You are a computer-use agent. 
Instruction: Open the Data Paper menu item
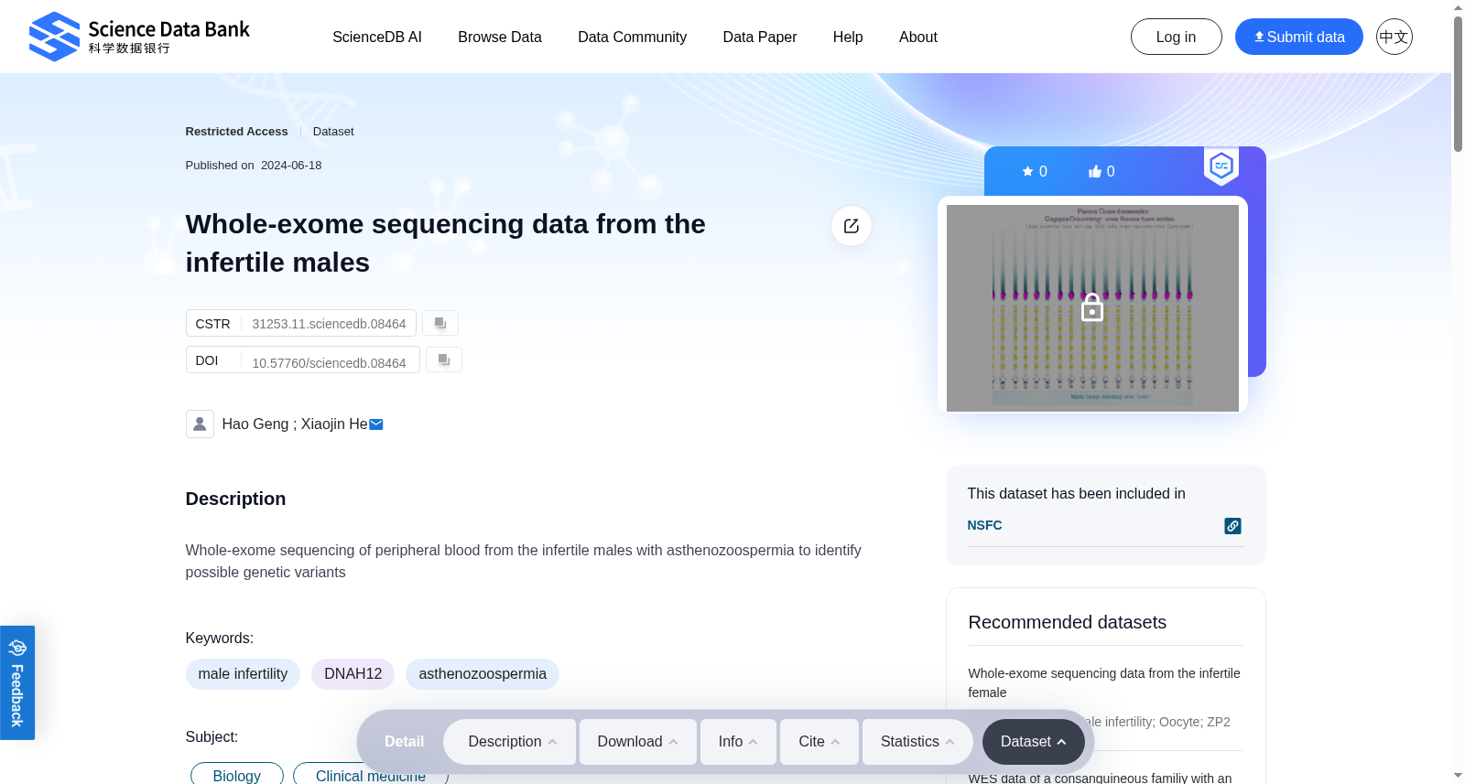pos(760,37)
